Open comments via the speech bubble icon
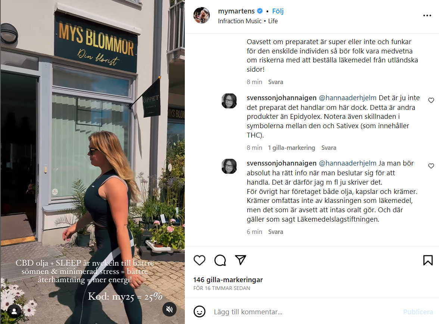Viewport: 439px width, 324px height. (x=220, y=260)
